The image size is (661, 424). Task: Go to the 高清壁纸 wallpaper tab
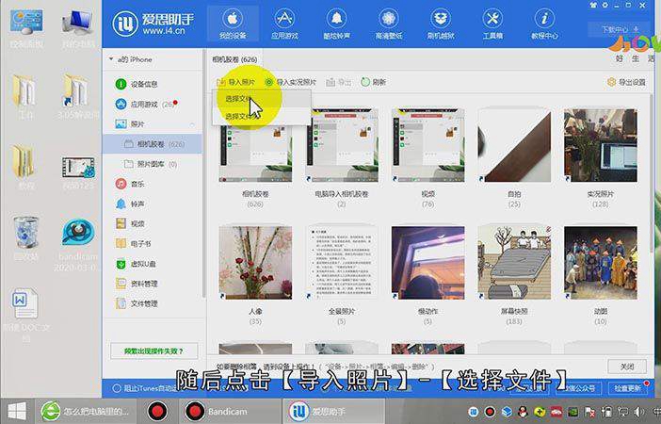tap(388, 25)
